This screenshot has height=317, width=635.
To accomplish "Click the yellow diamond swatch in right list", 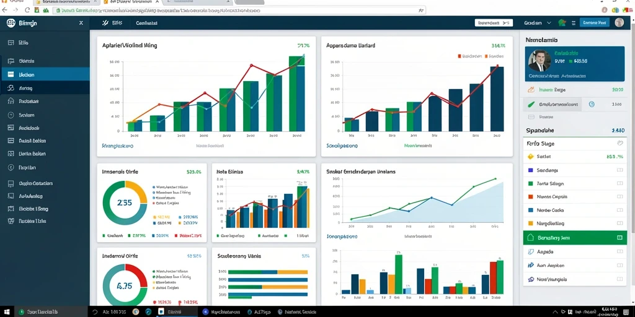I will [531, 157].
